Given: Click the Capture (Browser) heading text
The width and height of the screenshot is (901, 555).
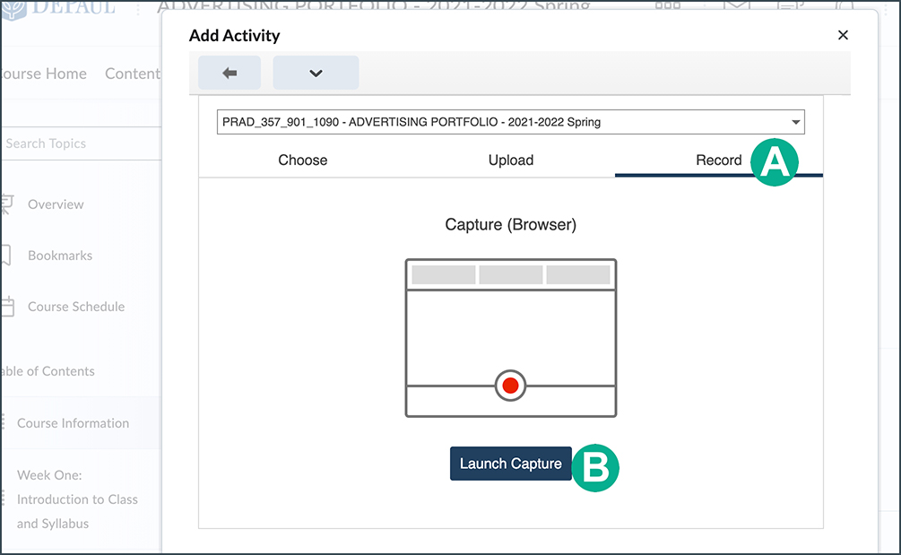Looking at the screenshot, I should pyautogui.click(x=511, y=224).
